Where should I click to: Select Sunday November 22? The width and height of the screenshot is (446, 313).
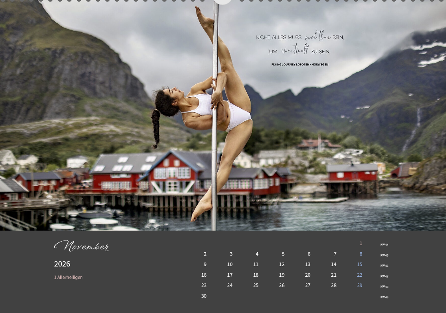359,275
